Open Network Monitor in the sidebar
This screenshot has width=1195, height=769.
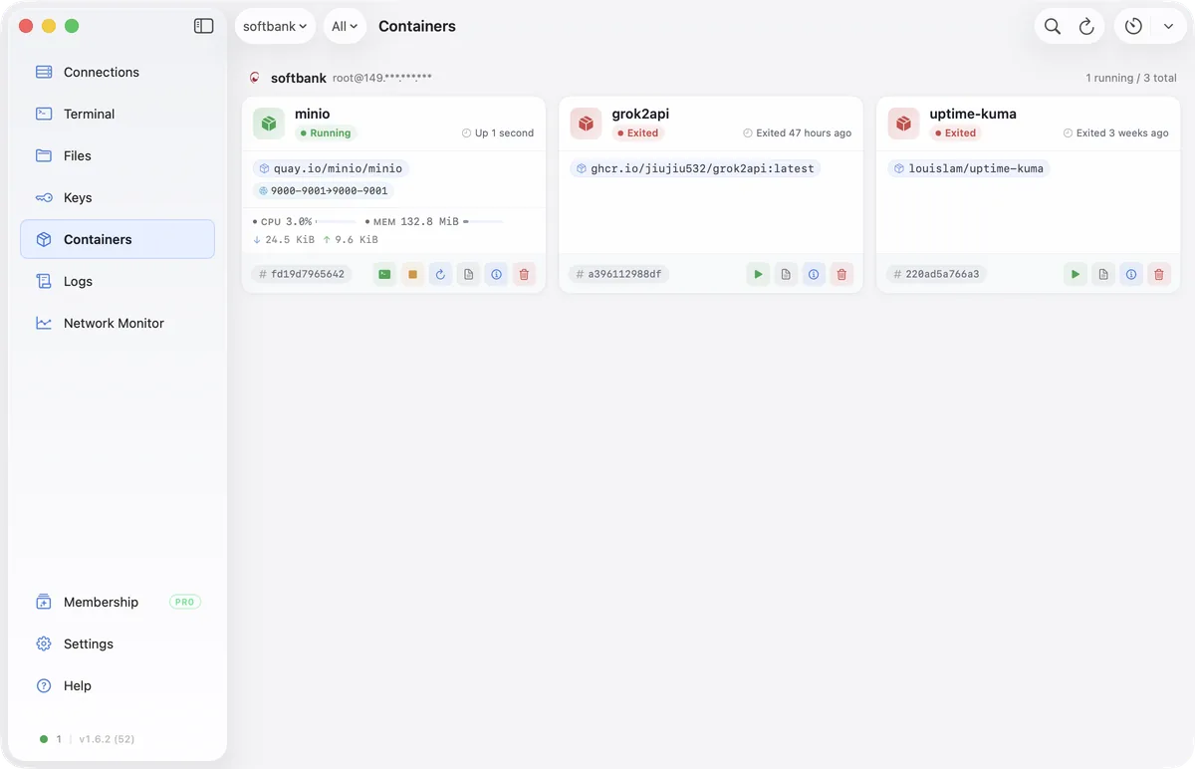pos(118,323)
